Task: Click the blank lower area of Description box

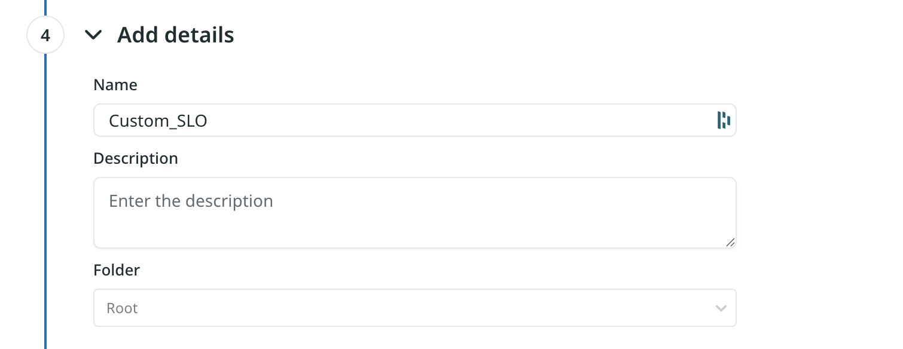Action: click(414, 232)
